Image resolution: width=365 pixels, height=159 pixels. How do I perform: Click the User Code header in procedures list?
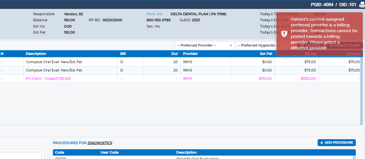pos(109,152)
